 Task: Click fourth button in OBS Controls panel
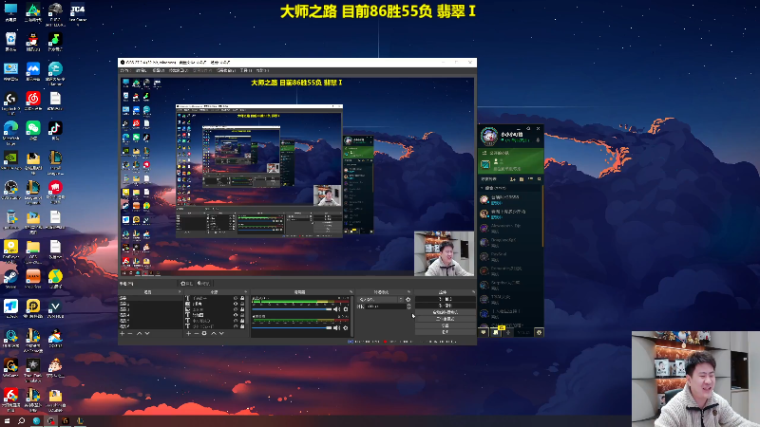coord(446,319)
